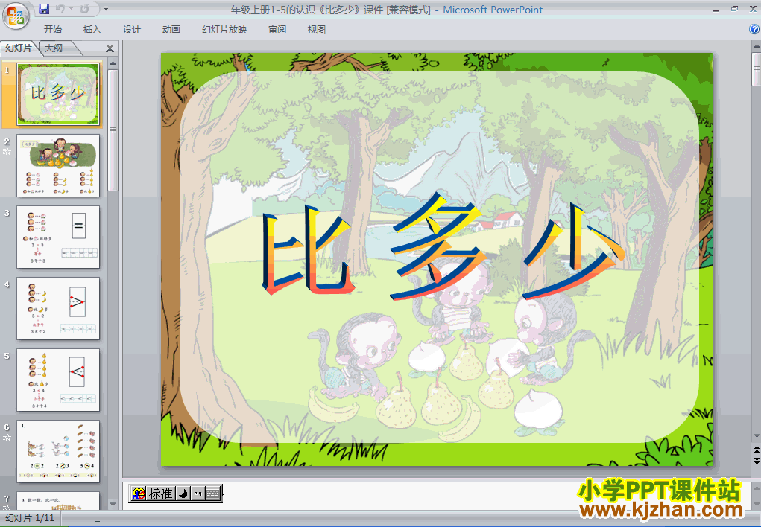761x527 pixels.
Task: Open the 动画 ribbon tab
Action: [x=171, y=30]
